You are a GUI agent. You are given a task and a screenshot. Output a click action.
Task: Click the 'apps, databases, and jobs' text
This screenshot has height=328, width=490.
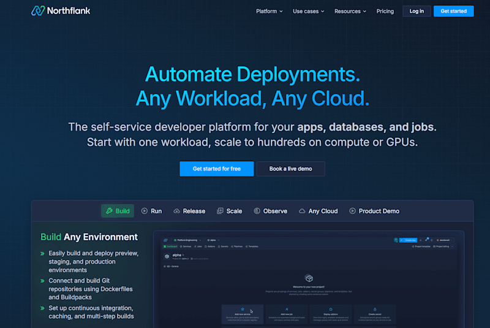point(365,127)
